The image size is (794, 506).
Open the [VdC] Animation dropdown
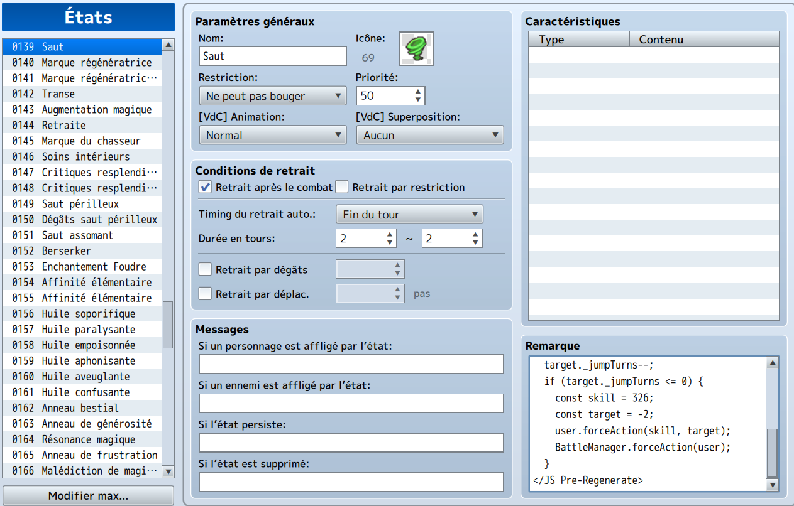(x=272, y=135)
